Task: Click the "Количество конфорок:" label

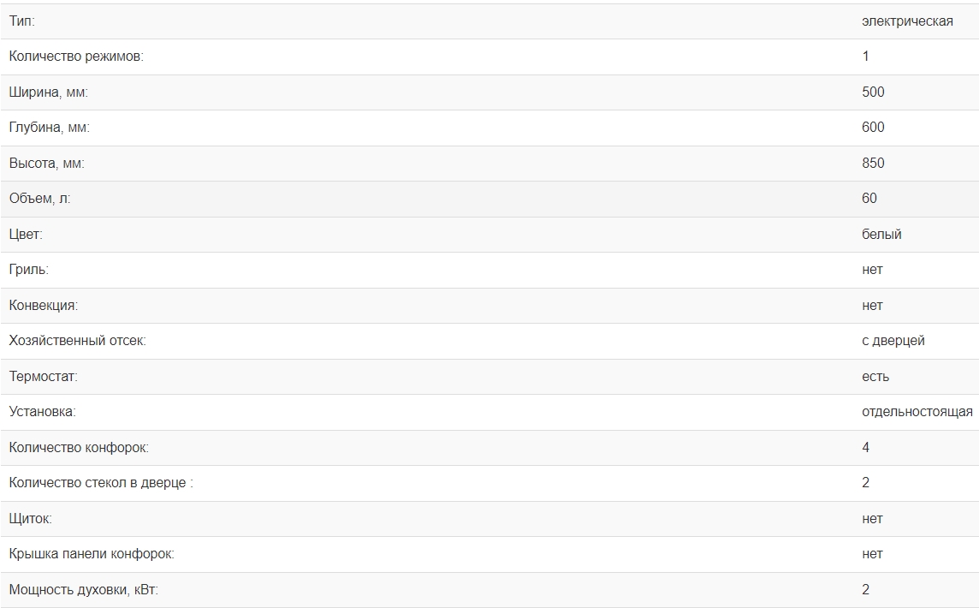Action: click(x=79, y=448)
